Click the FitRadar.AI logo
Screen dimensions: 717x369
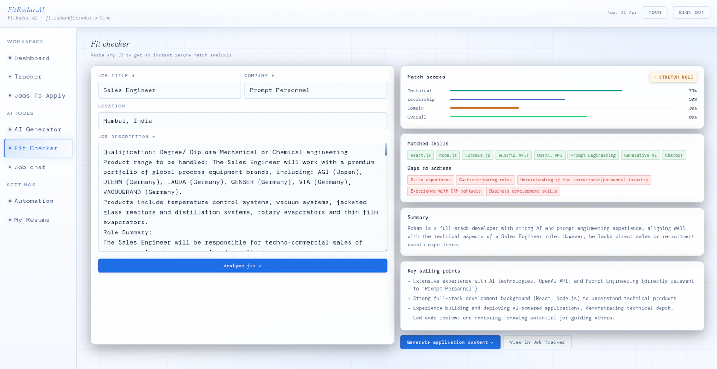(x=26, y=9)
